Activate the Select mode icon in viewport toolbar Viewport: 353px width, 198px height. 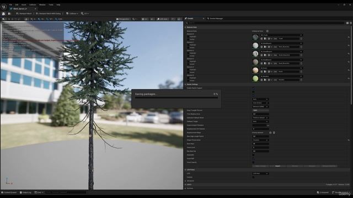coord(3,19)
